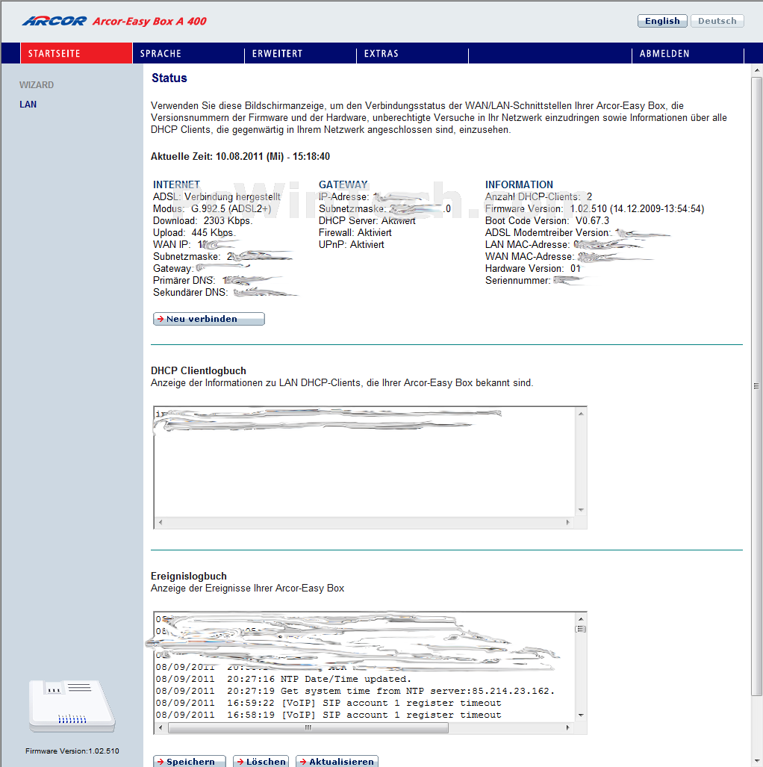Image resolution: width=763 pixels, height=767 pixels.
Task: Click event log horizontal scrollbar thumb
Action: (308, 728)
